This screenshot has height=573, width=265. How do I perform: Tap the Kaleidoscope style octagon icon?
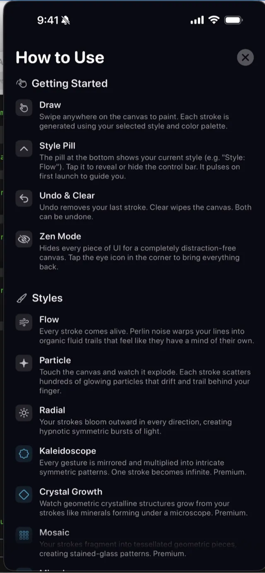pyautogui.click(x=24, y=454)
